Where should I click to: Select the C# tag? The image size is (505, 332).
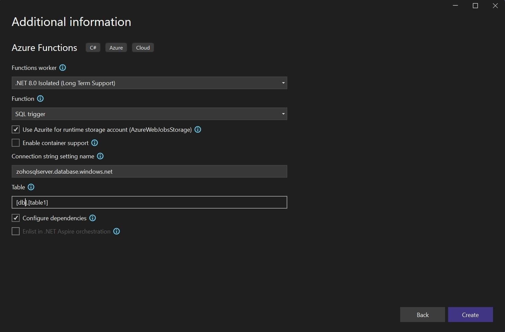93,47
